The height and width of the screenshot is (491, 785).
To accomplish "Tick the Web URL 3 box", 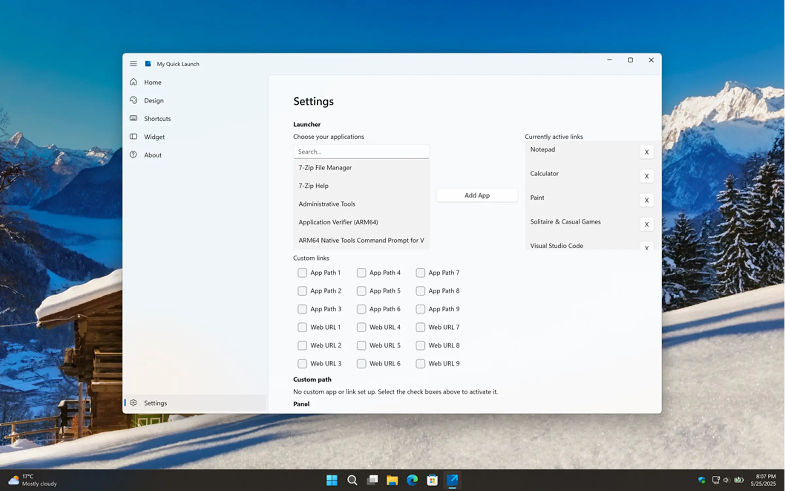I will click(302, 364).
